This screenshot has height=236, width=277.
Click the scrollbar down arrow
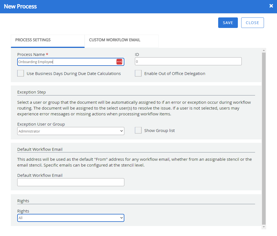264,227
